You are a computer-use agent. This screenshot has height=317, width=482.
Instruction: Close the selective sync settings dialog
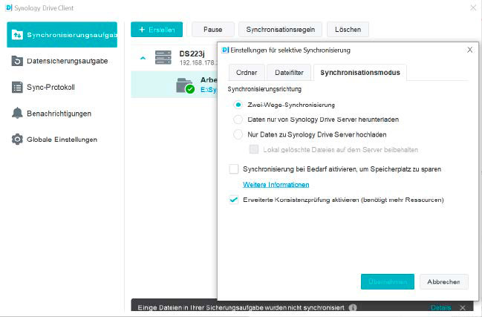pyautogui.click(x=469, y=50)
